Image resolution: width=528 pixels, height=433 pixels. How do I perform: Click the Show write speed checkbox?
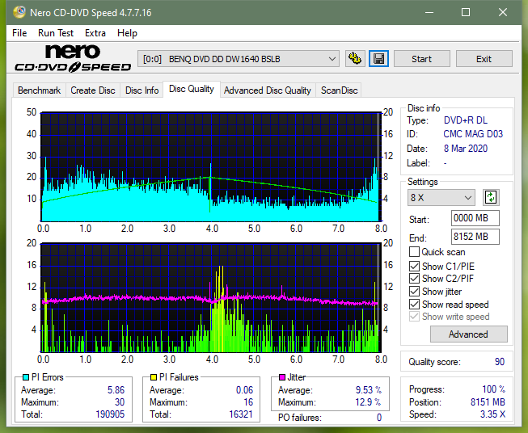pos(414,317)
